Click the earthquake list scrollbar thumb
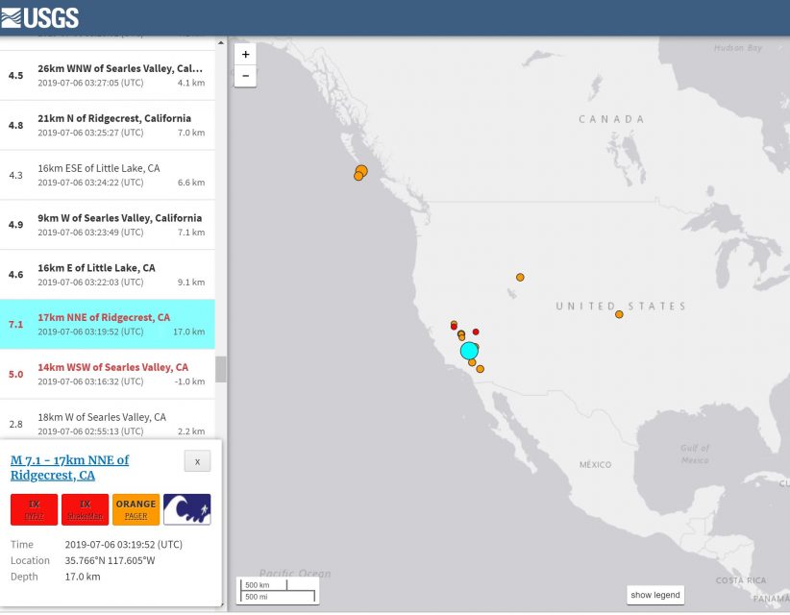 (x=221, y=369)
